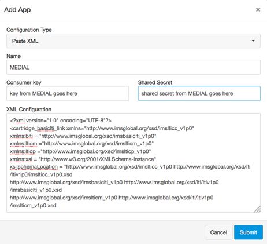Open the Paste XML configuration type dropdown
The width and height of the screenshot is (267, 244).
point(133,41)
